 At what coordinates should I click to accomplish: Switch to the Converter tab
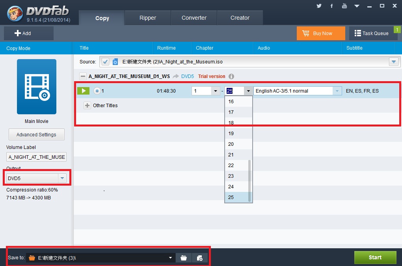[x=194, y=18]
